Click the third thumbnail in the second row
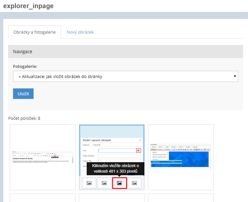The height and width of the screenshot is (202, 248). coord(181,198)
